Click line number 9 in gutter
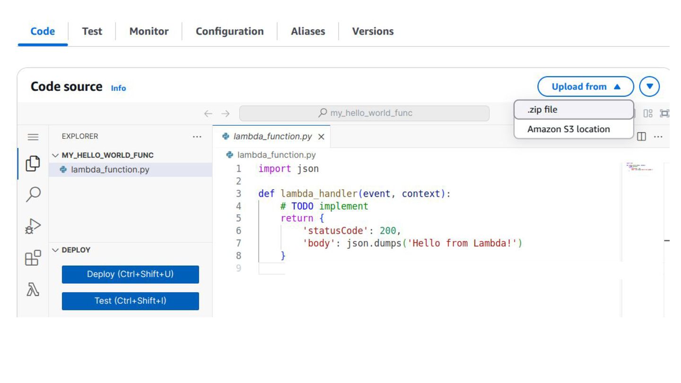 pos(239,268)
